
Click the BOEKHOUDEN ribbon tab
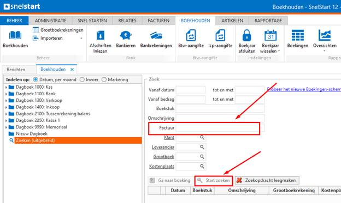pos(195,21)
